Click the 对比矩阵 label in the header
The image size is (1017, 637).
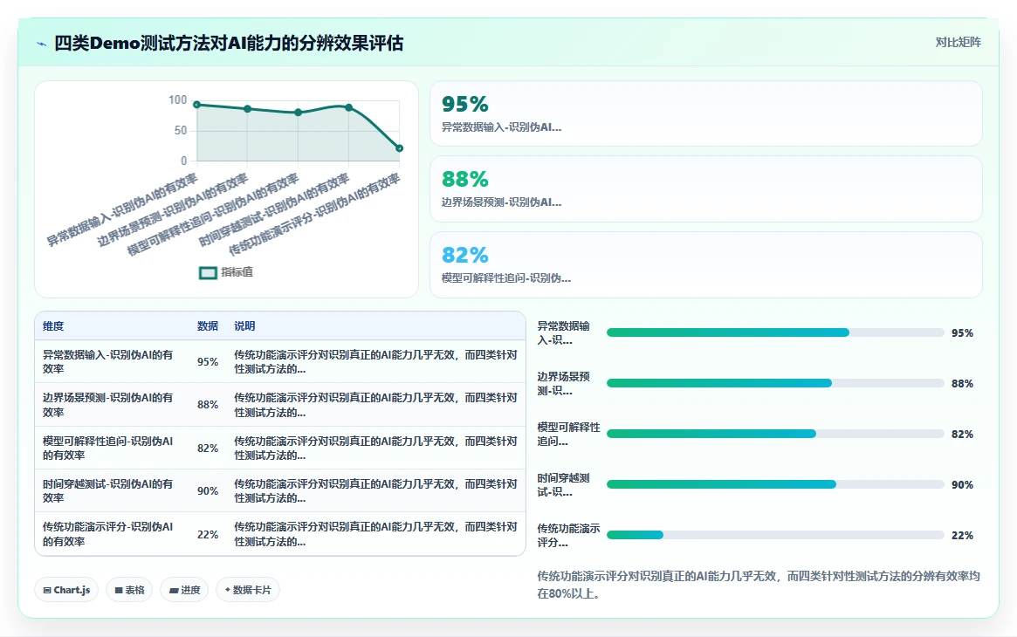pos(958,42)
